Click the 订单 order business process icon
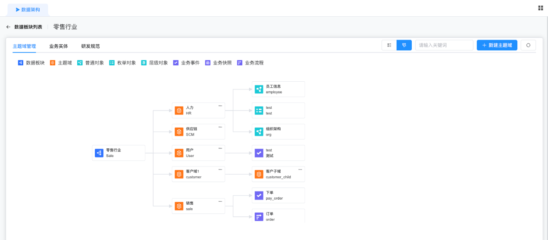This screenshot has height=240, width=548. (x=259, y=217)
